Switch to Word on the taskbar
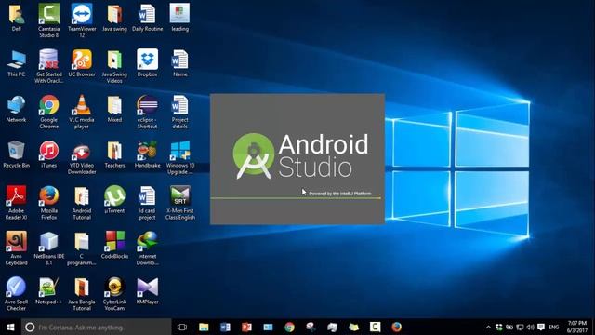 (x=225, y=327)
